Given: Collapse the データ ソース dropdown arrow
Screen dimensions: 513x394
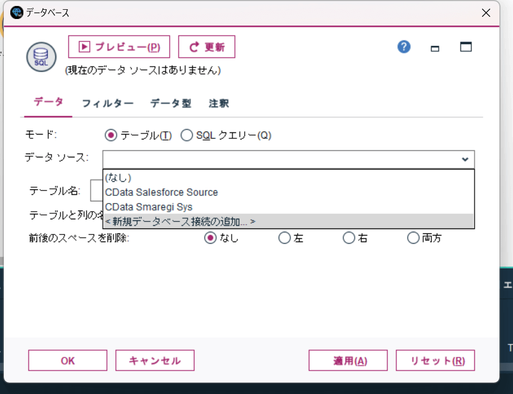Looking at the screenshot, I should (x=465, y=160).
